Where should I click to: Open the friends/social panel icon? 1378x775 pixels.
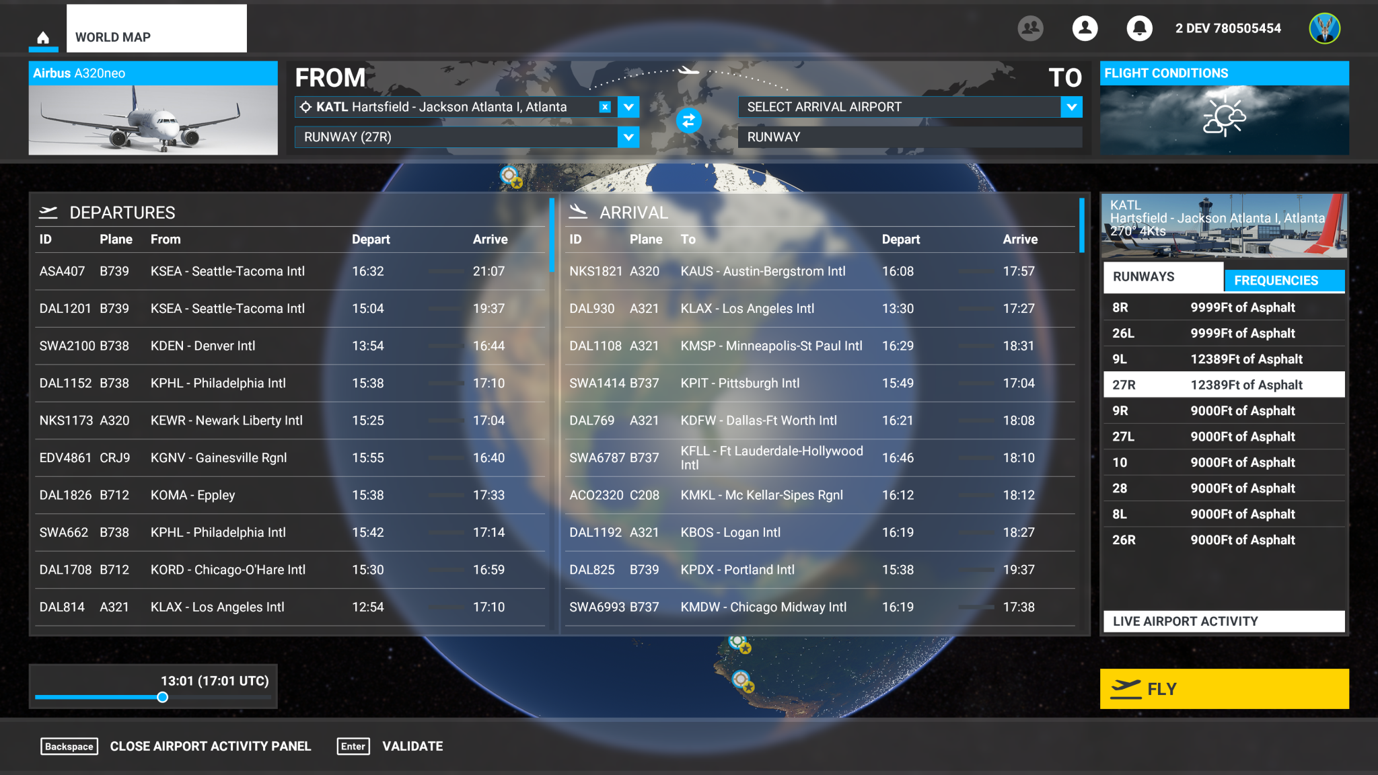1031,28
